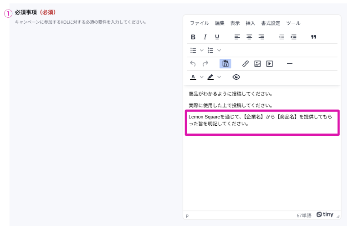This screenshot has width=348, height=226.
Task: Toggle italic formatting
Action: pyautogui.click(x=205, y=37)
